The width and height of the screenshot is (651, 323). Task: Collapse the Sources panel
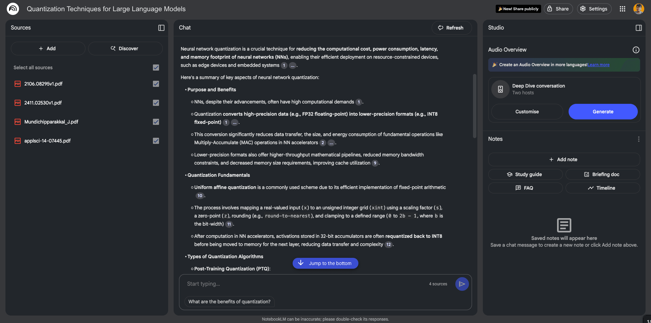[161, 27]
